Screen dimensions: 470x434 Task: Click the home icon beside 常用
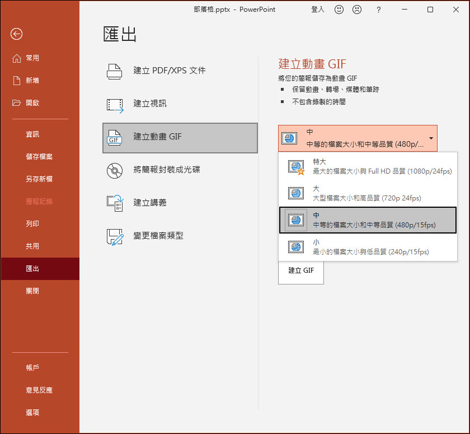[x=17, y=58]
